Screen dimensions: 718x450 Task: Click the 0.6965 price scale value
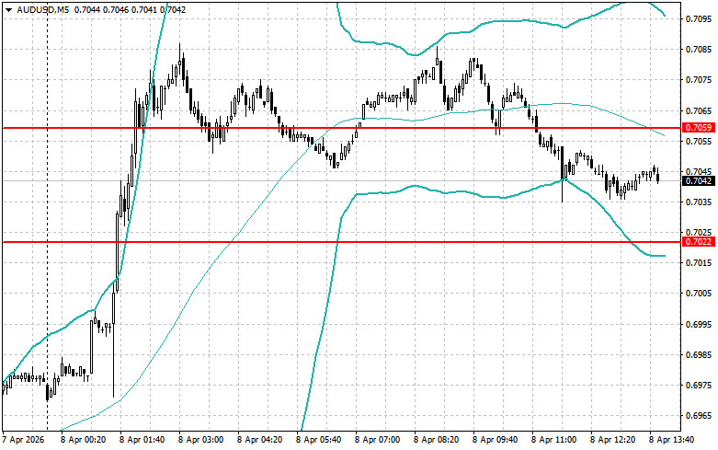(699, 416)
